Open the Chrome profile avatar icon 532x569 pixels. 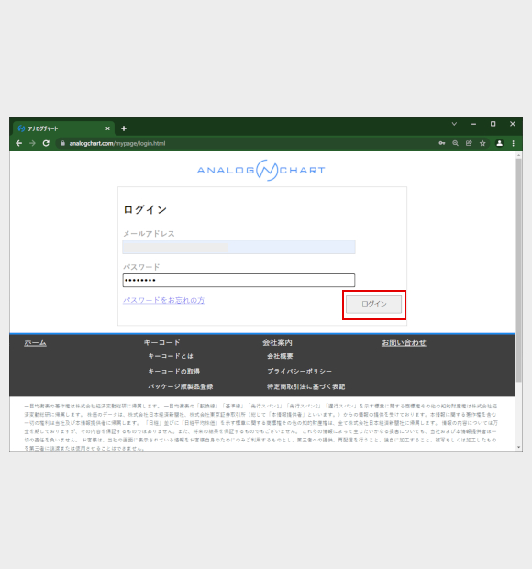point(499,143)
